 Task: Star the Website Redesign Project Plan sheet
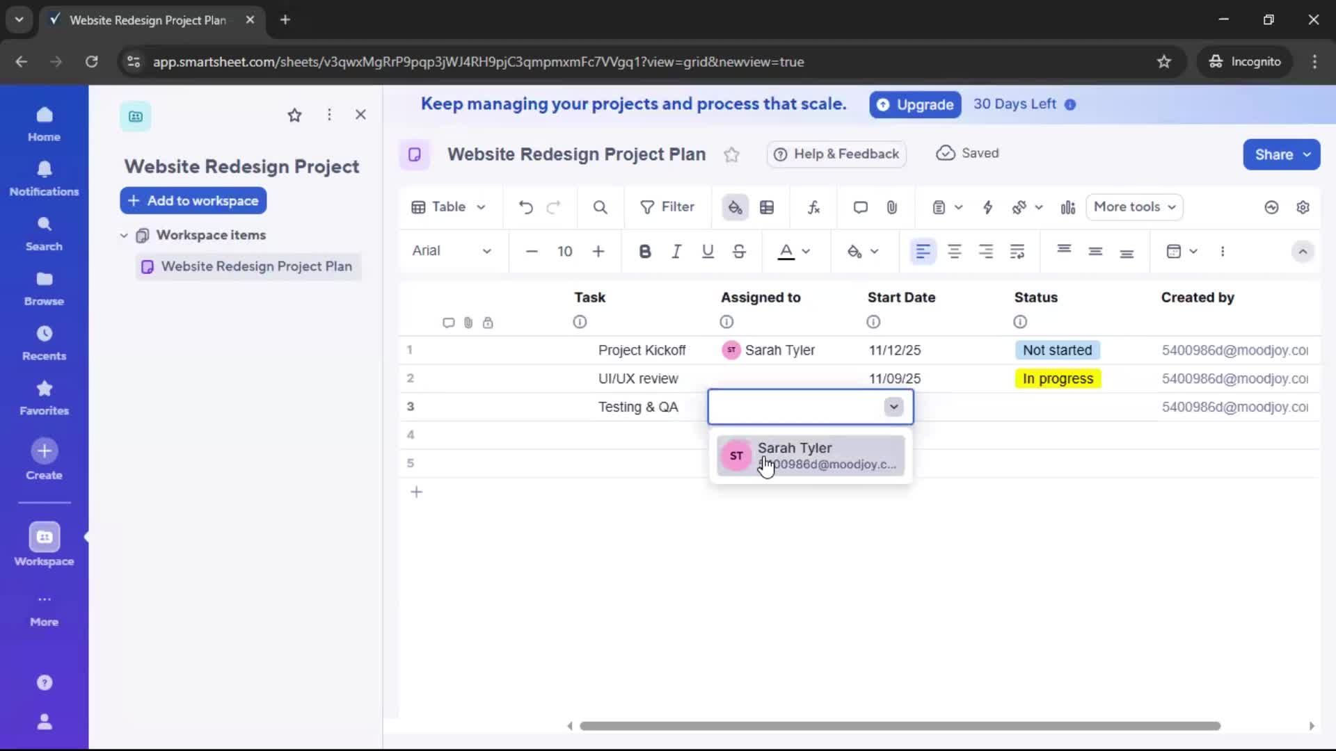(731, 154)
